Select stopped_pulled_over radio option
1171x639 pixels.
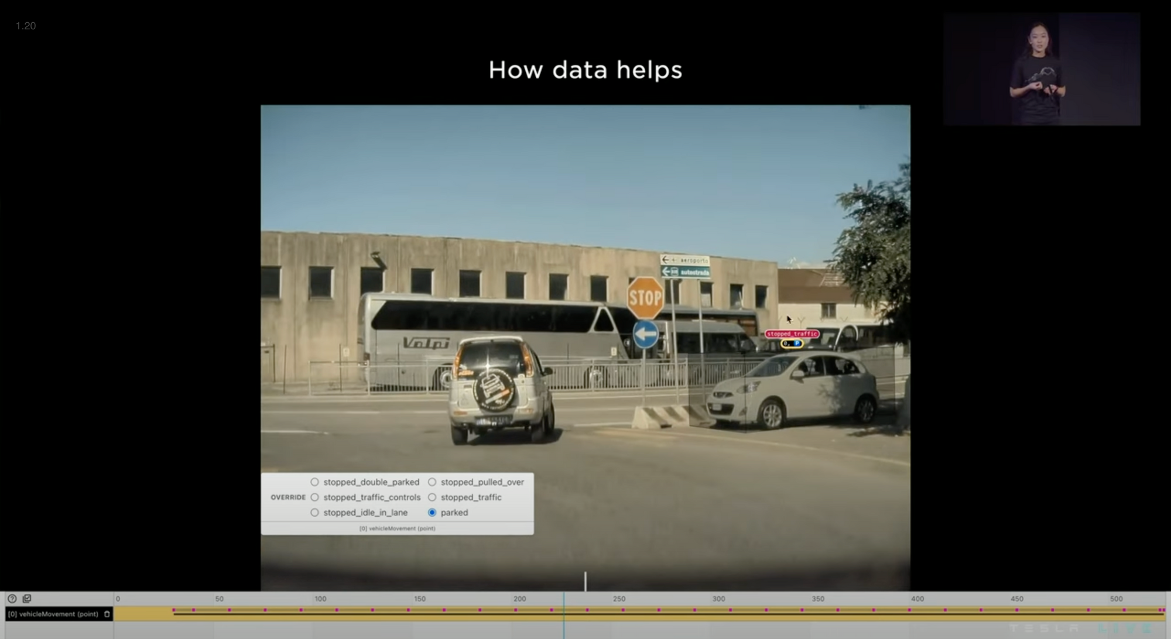tap(432, 482)
